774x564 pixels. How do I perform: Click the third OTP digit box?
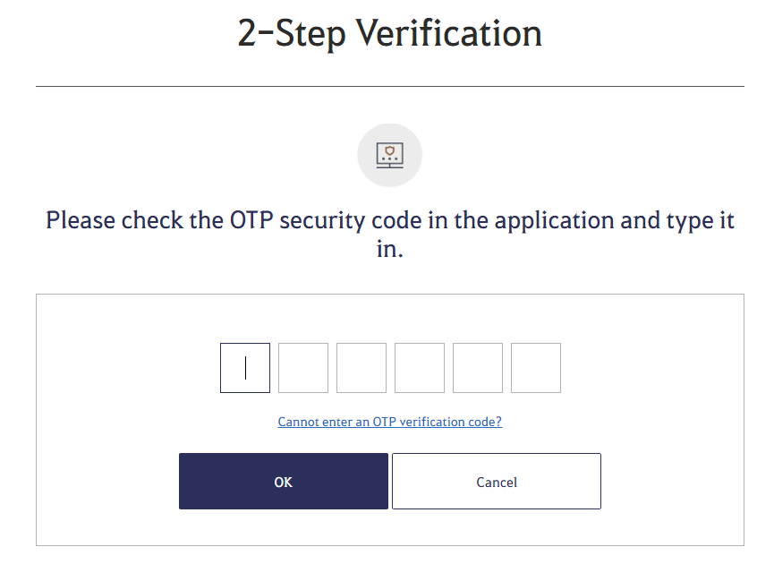[x=361, y=368]
